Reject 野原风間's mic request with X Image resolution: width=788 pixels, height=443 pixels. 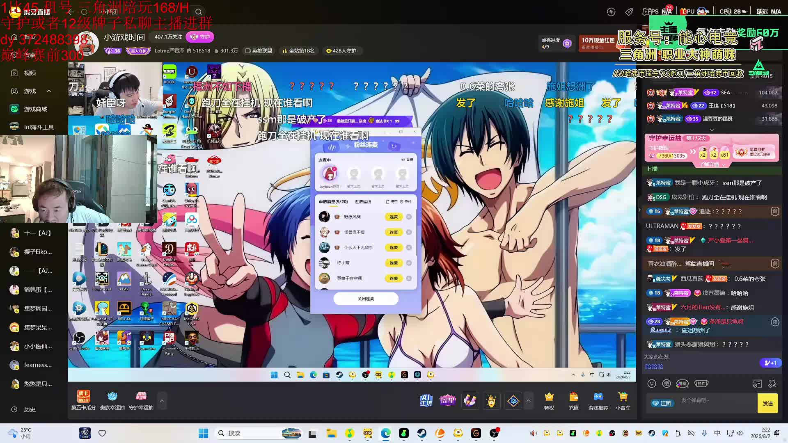point(409,217)
